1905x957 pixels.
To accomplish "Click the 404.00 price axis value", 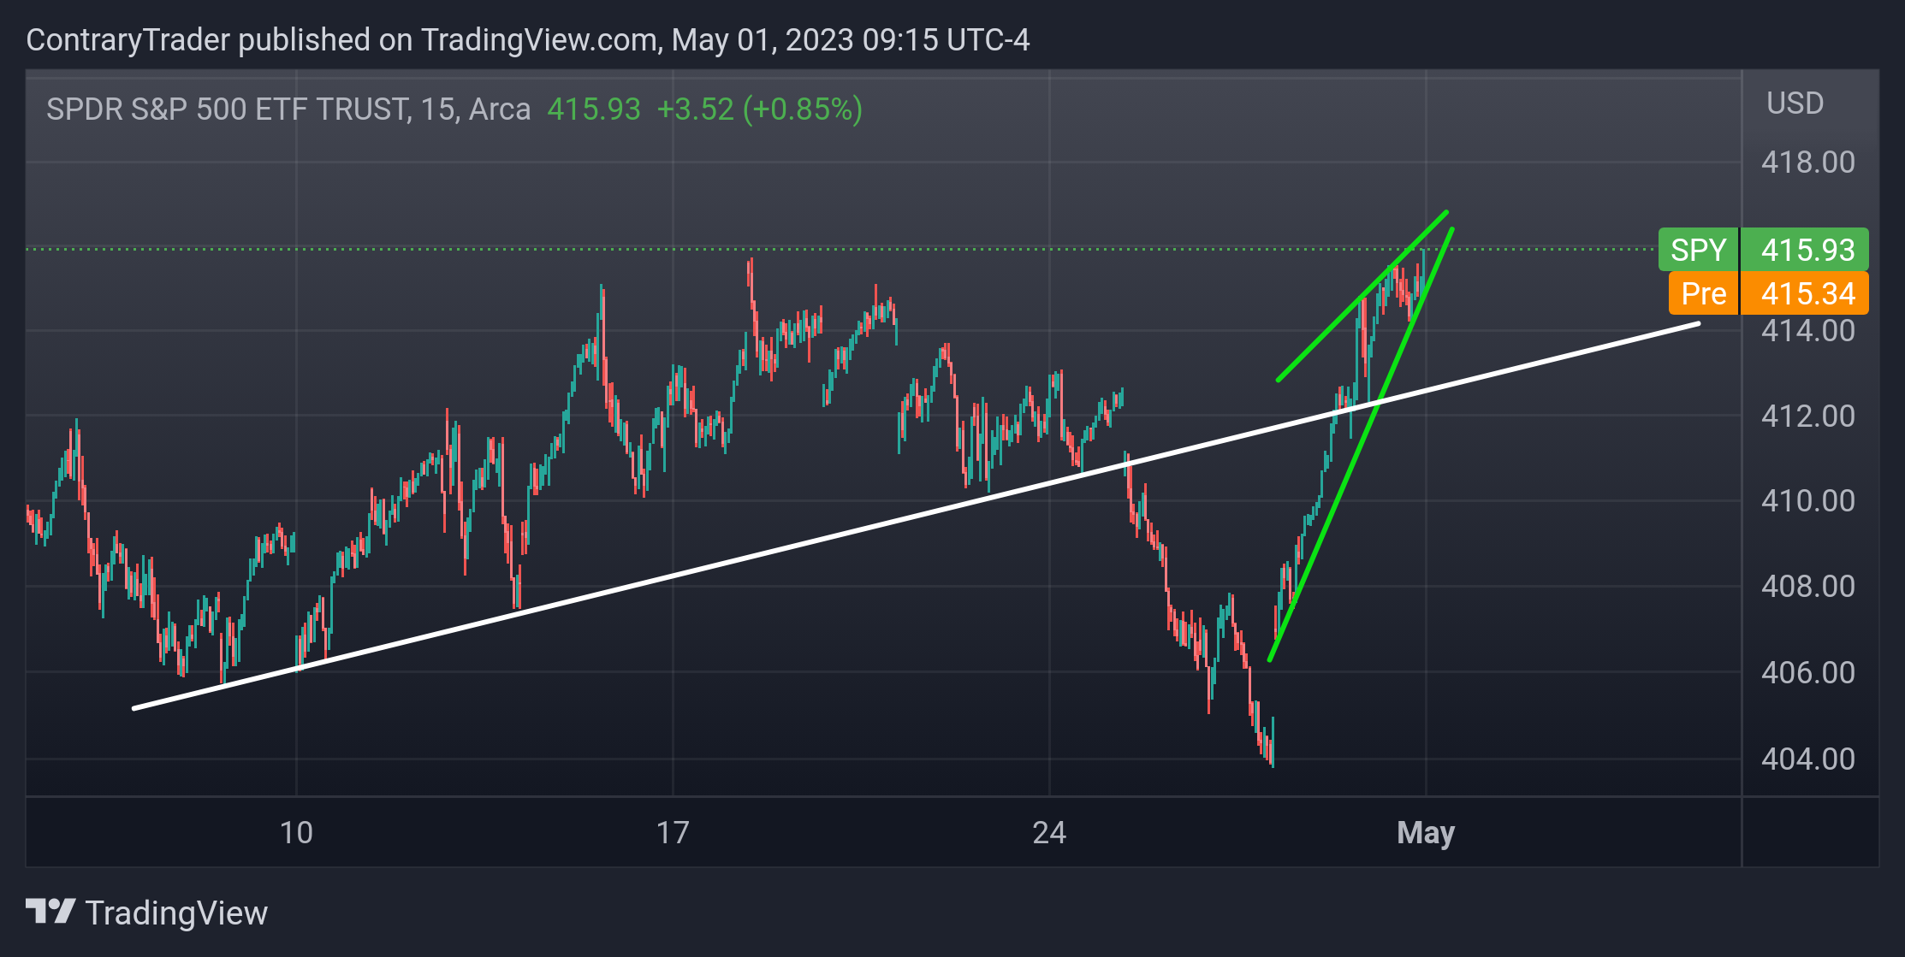I will click(x=1807, y=759).
